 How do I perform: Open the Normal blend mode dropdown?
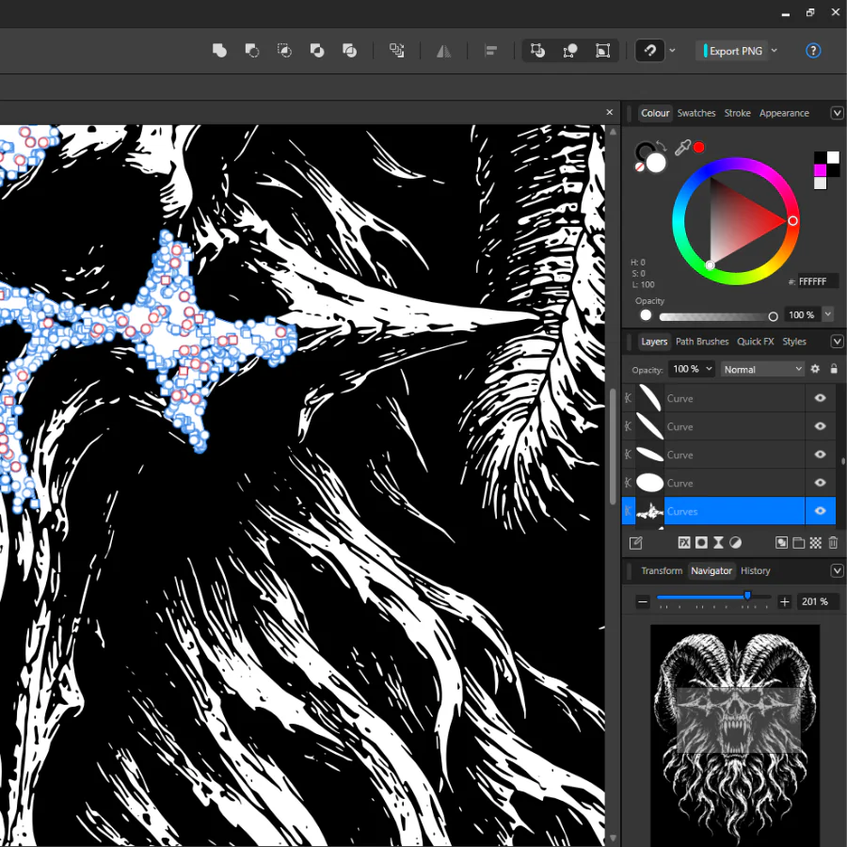[x=762, y=370]
